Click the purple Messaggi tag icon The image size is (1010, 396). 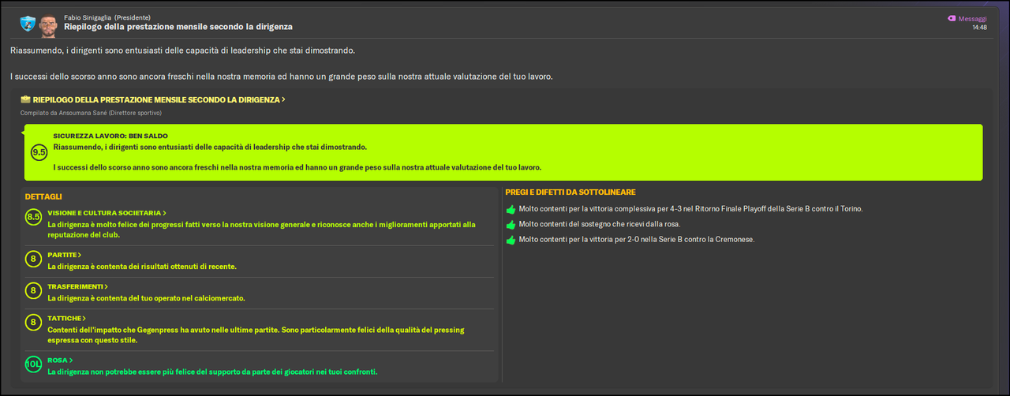[x=952, y=18]
